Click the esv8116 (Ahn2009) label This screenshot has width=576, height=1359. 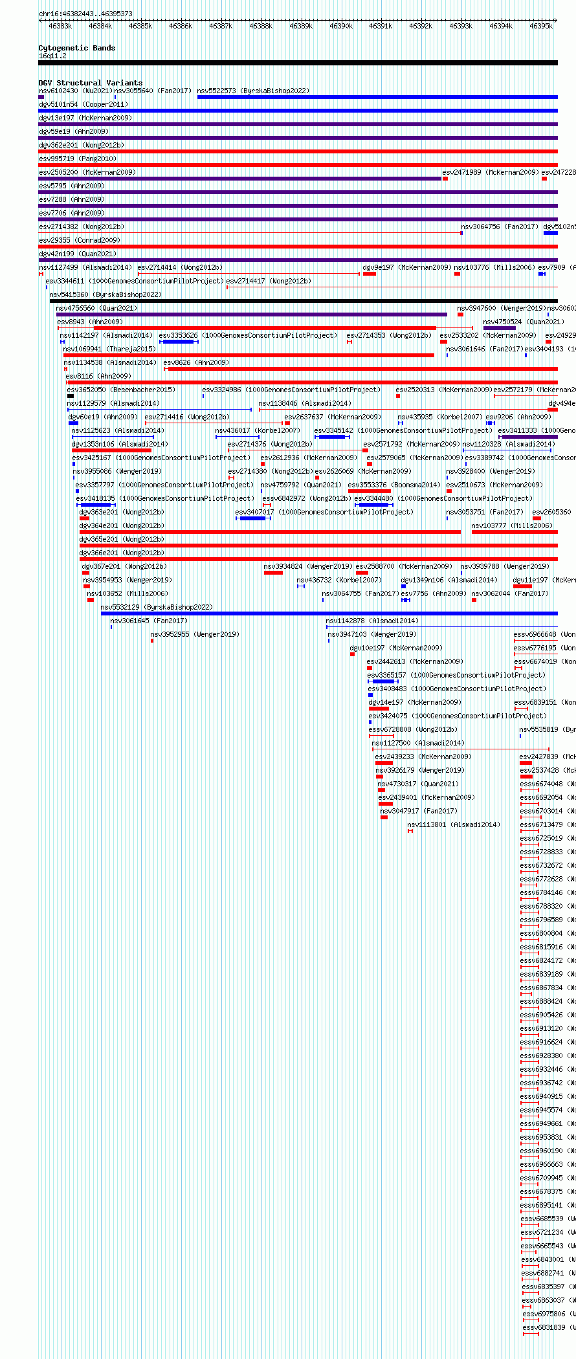pyautogui.click(x=98, y=376)
